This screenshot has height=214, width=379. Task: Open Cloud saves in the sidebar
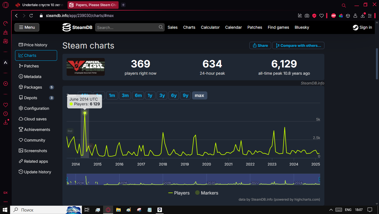click(x=36, y=119)
